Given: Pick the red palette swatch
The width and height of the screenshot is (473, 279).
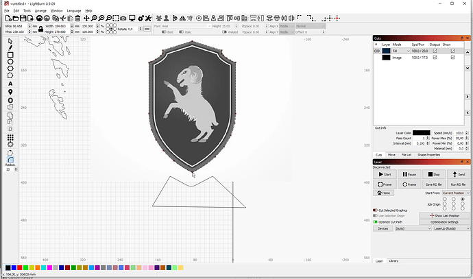Looking at the screenshot, I should (20, 268).
